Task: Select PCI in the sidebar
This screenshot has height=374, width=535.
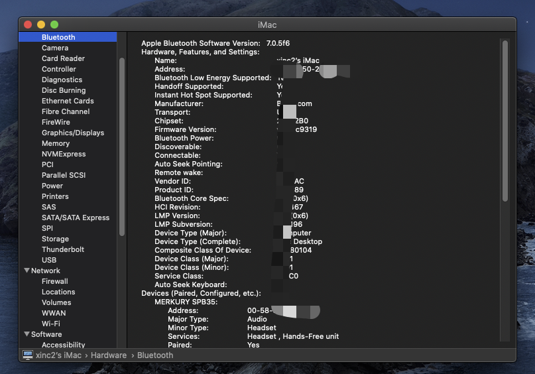Action: 48,164
